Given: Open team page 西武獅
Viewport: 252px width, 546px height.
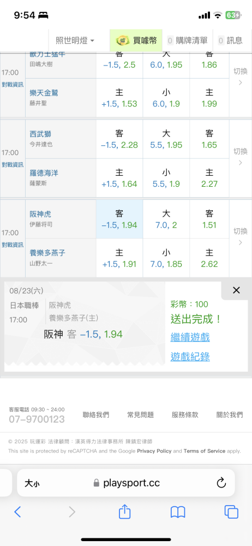Looking at the screenshot, I should pyautogui.click(x=40, y=134).
